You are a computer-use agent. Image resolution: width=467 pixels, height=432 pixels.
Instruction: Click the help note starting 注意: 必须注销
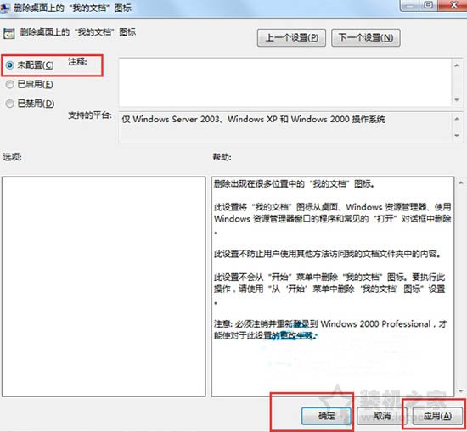point(330,329)
